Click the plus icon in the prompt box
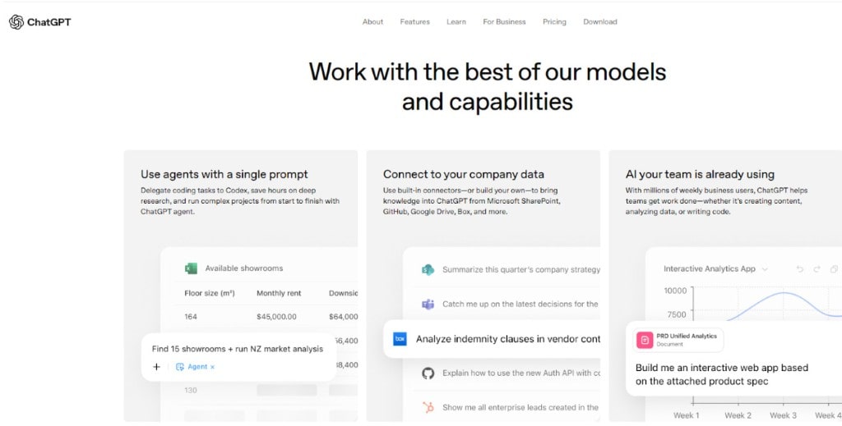The width and height of the screenshot is (842, 426). tap(156, 367)
